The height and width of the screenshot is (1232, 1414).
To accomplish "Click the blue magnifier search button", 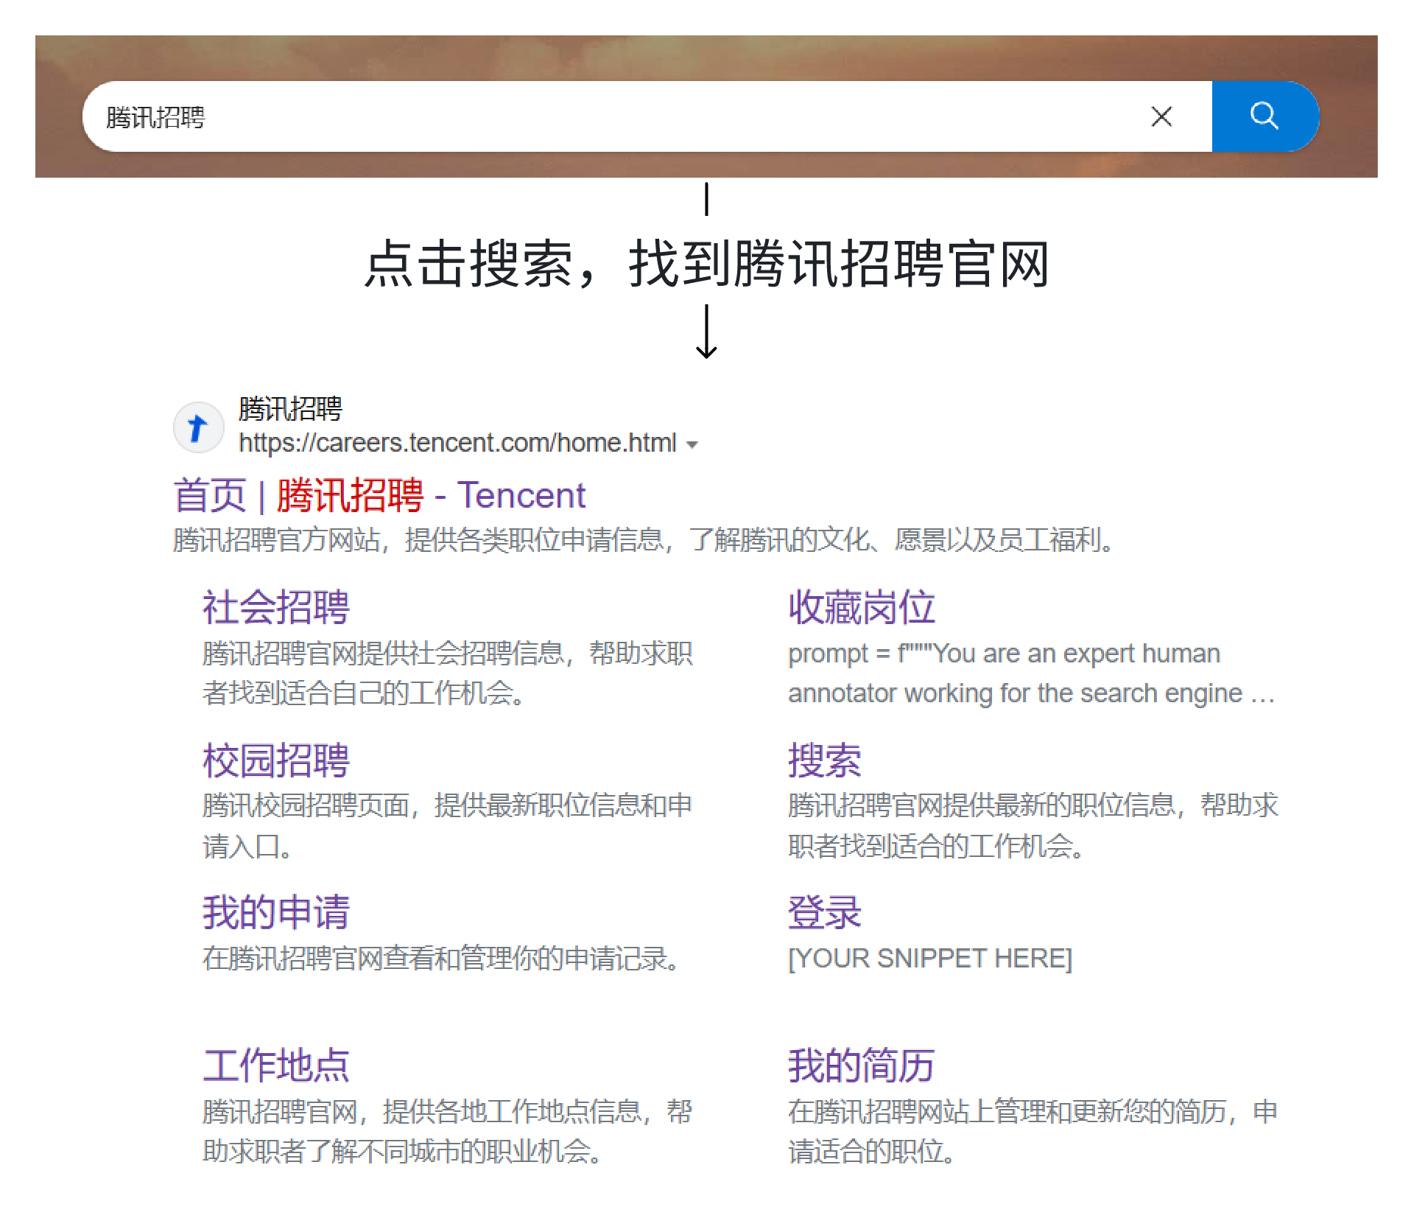I will [1264, 116].
